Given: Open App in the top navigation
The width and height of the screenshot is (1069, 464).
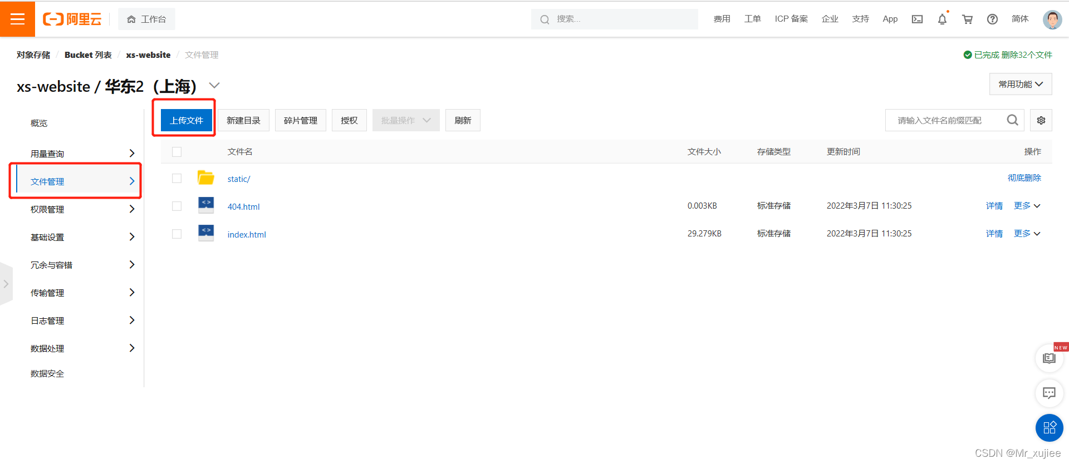Looking at the screenshot, I should click(x=890, y=19).
